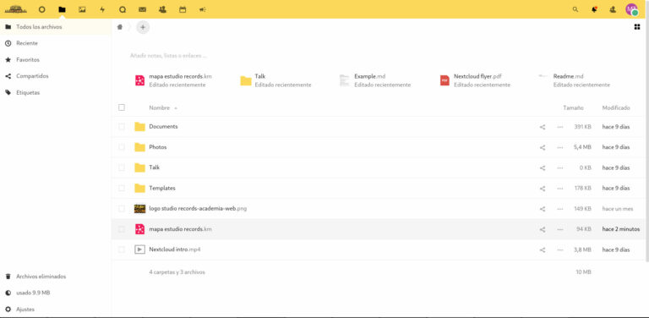The width and height of the screenshot is (649, 318).
Task: Check mapa estudio records.km checkbox
Action: [x=122, y=229]
